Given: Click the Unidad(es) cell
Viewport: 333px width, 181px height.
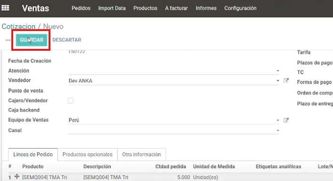Looking at the screenshot, I should pyautogui.click(x=205, y=177).
